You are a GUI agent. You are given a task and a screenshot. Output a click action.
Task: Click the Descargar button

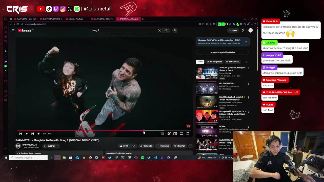pos(163,146)
